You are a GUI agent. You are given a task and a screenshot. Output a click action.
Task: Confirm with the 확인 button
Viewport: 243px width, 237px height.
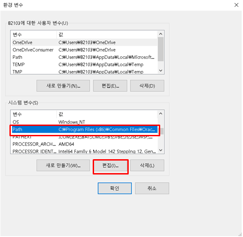tap(115, 188)
